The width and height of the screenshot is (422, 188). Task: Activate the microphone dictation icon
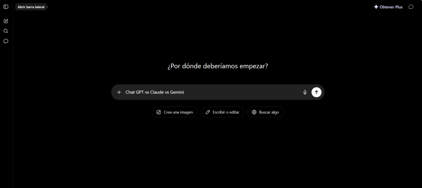[305, 92]
